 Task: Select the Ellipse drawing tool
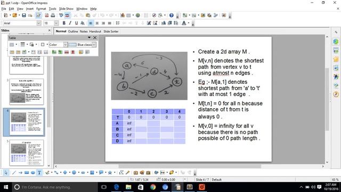33,173
